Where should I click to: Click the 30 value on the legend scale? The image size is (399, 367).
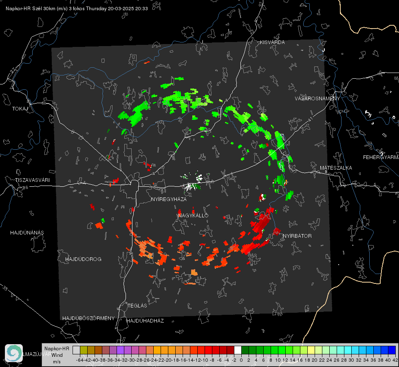(351, 360)
